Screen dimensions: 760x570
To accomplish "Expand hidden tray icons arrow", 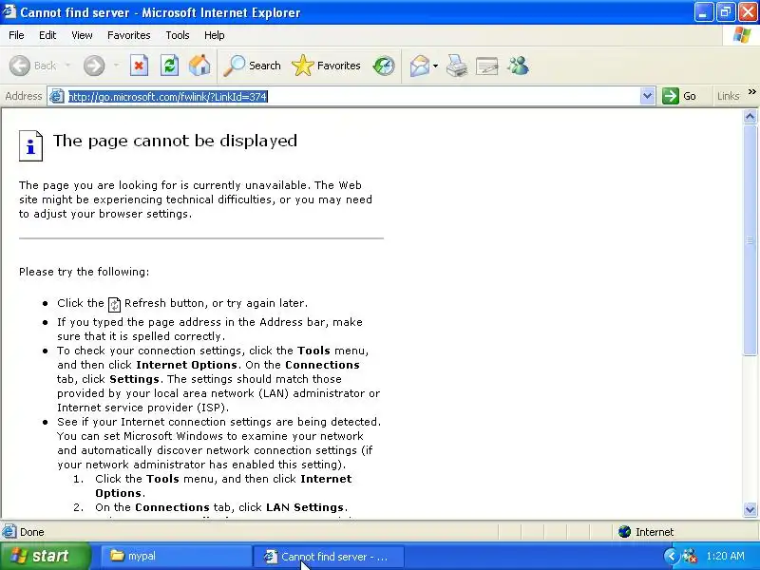I will pos(672,556).
